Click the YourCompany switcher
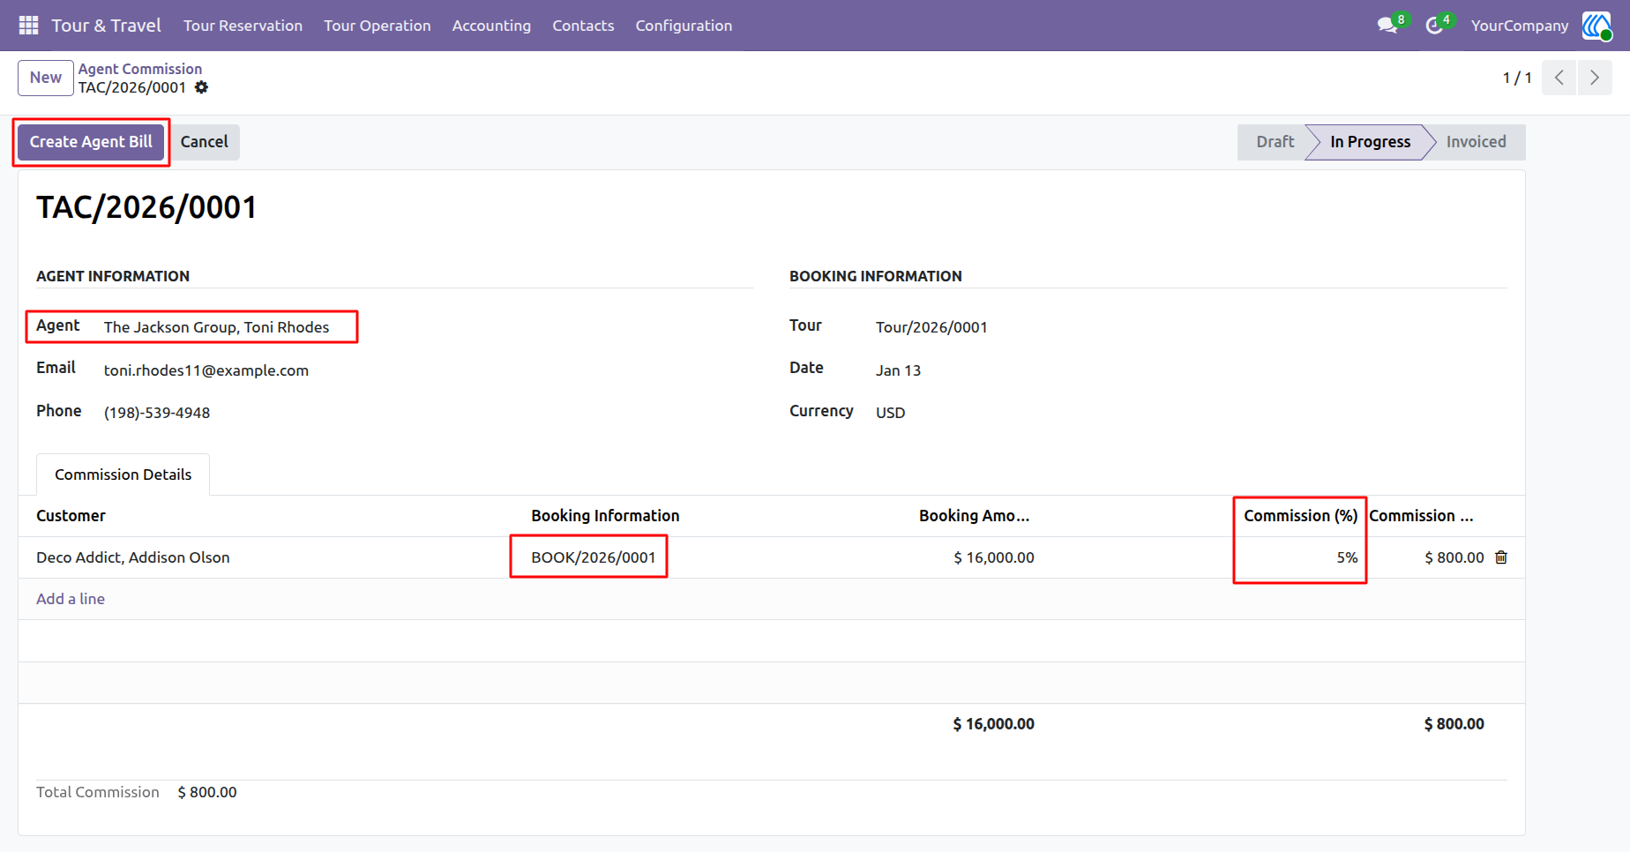The height and width of the screenshot is (852, 1630). pyautogui.click(x=1520, y=26)
